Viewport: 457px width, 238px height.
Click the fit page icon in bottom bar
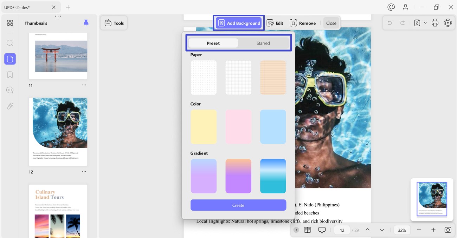click(x=448, y=230)
